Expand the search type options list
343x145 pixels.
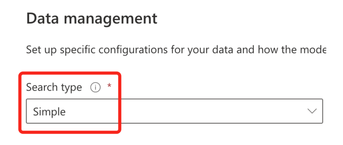tap(312, 111)
